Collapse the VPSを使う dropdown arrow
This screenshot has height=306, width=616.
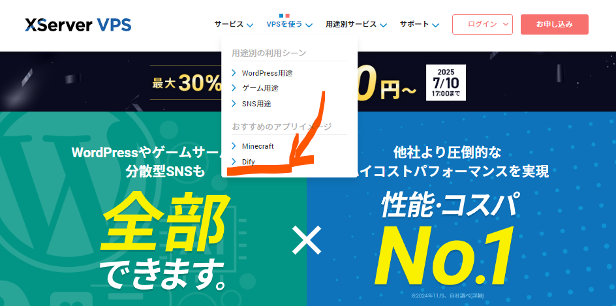pos(309,25)
